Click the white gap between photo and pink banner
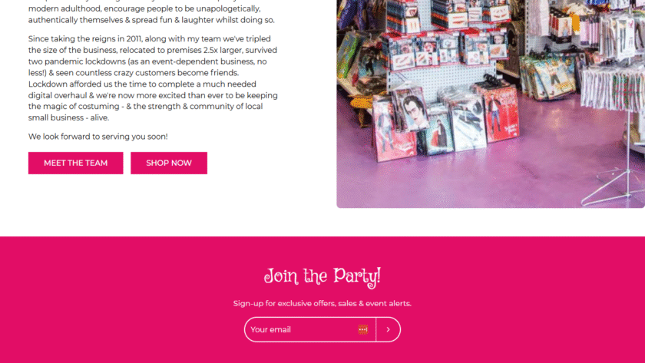 [x=322, y=222]
